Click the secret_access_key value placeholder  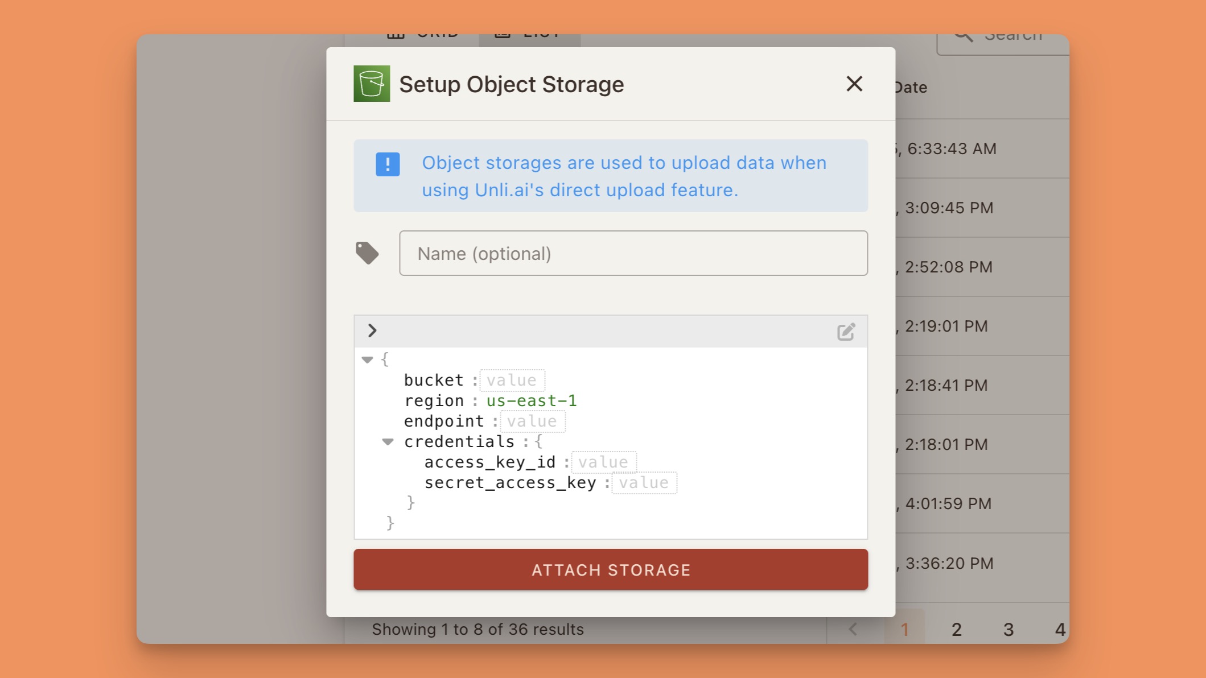coord(644,482)
